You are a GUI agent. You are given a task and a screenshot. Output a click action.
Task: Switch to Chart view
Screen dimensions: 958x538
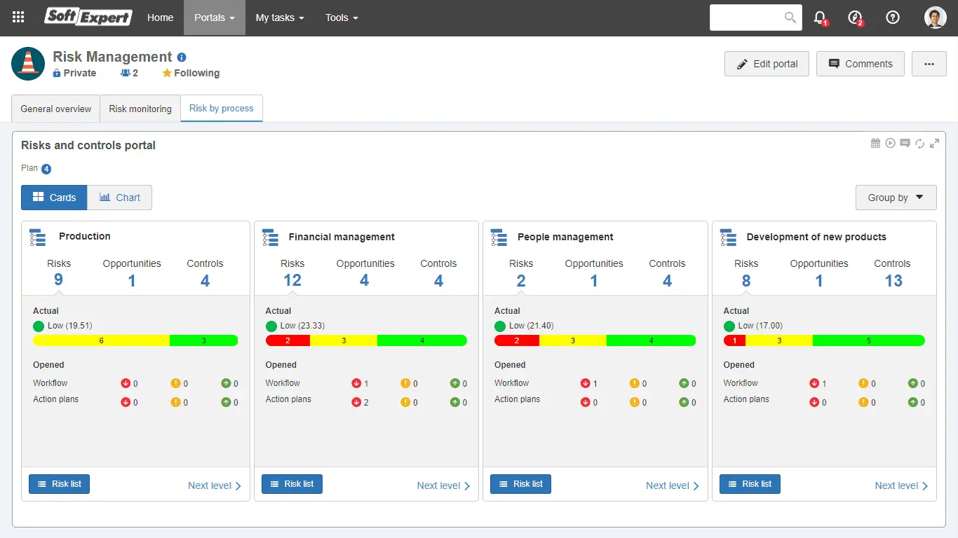click(x=120, y=198)
